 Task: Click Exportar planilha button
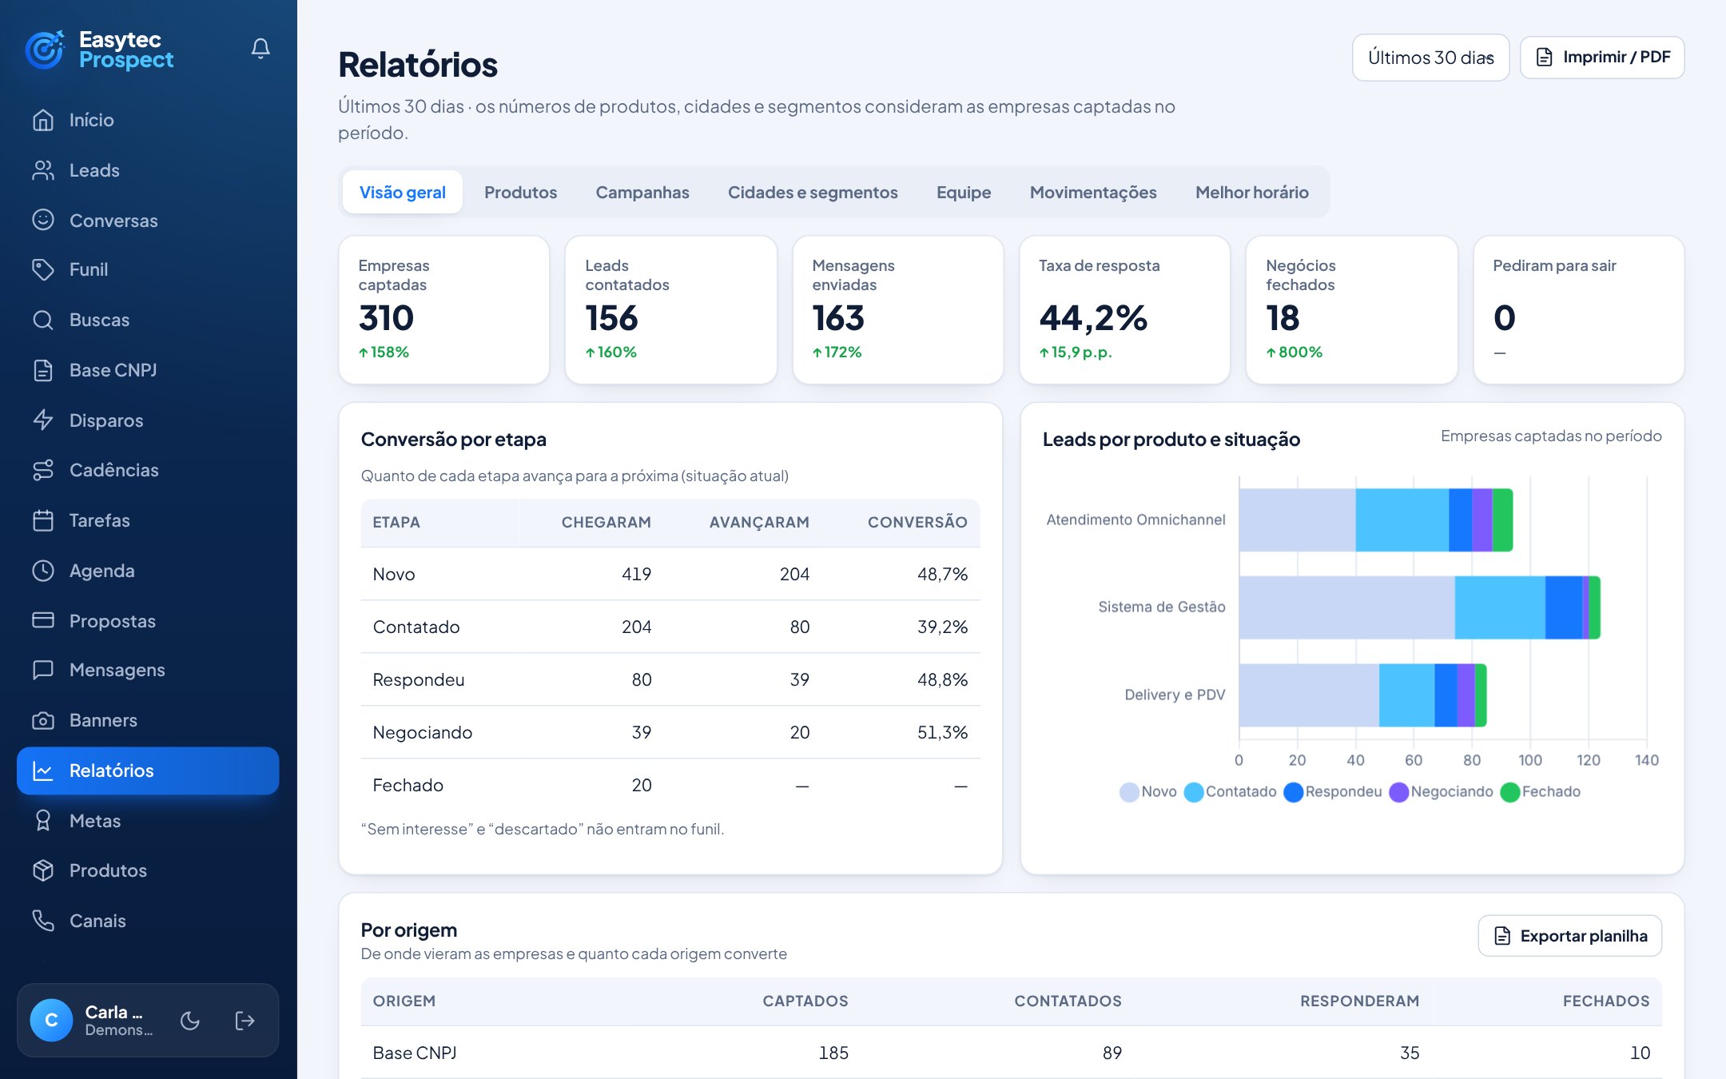click(1570, 936)
